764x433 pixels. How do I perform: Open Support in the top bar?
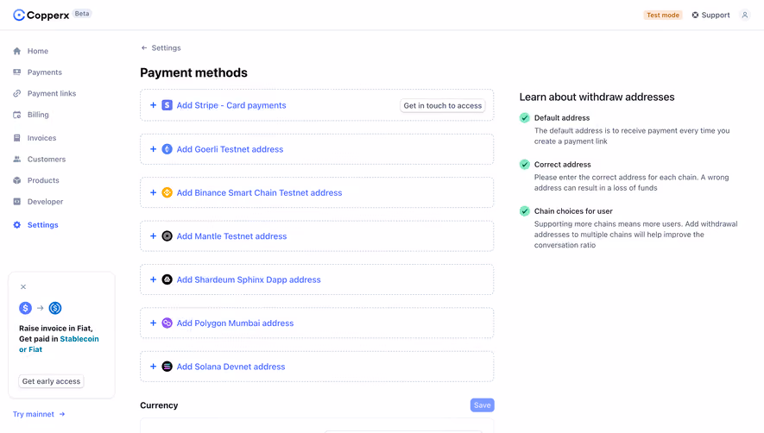[x=710, y=16]
